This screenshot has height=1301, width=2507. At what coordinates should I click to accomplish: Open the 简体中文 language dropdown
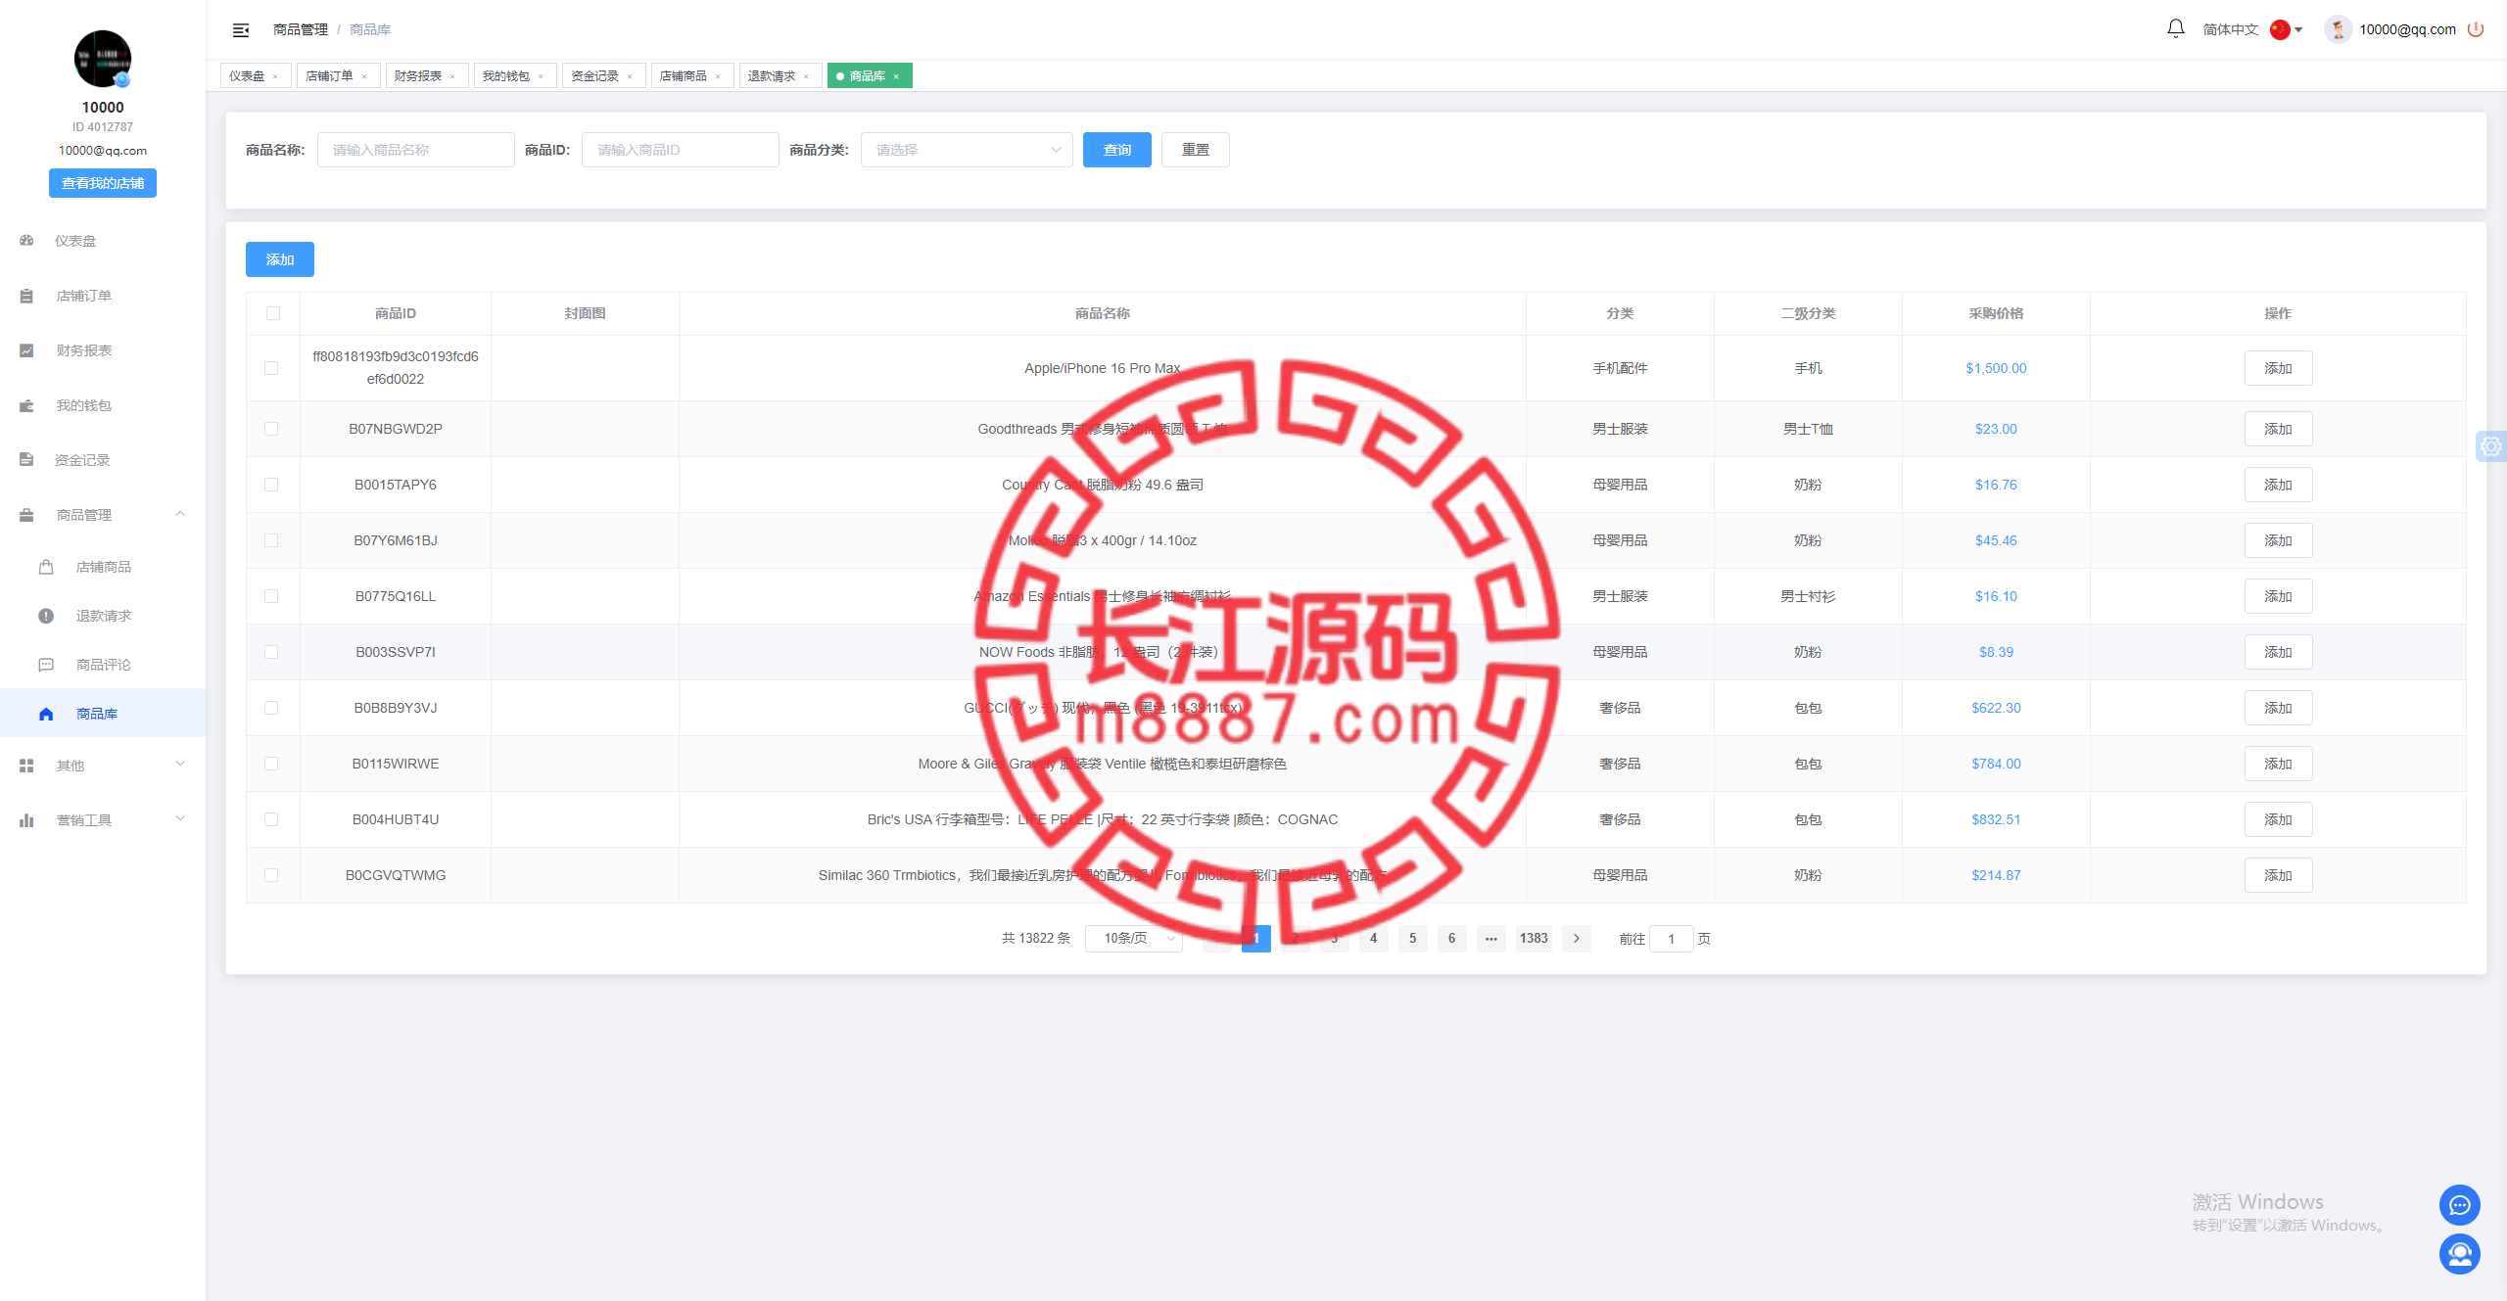click(x=2252, y=29)
